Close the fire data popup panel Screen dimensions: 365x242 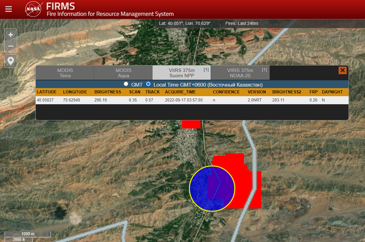click(x=342, y=70)
